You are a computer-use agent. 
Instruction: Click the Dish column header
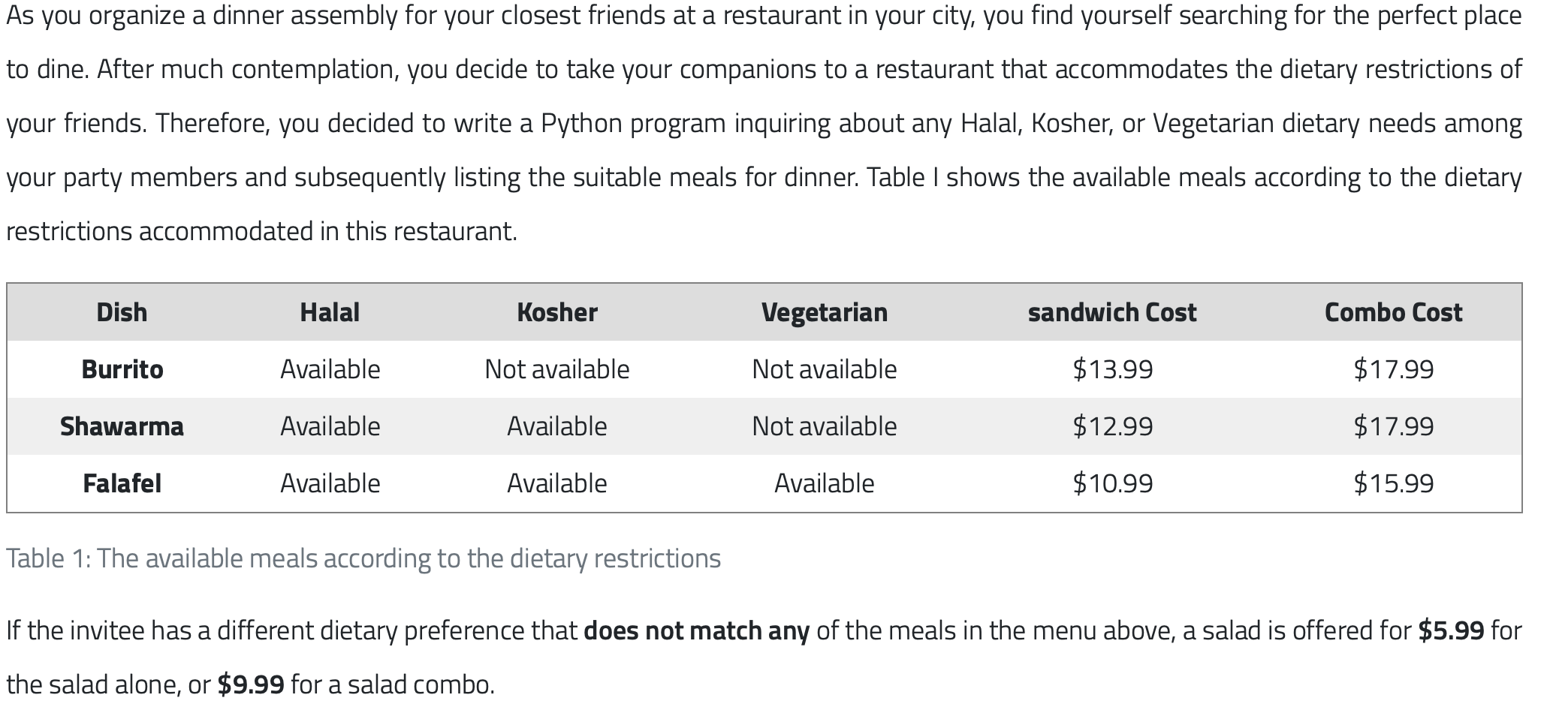tap(122, 312)
